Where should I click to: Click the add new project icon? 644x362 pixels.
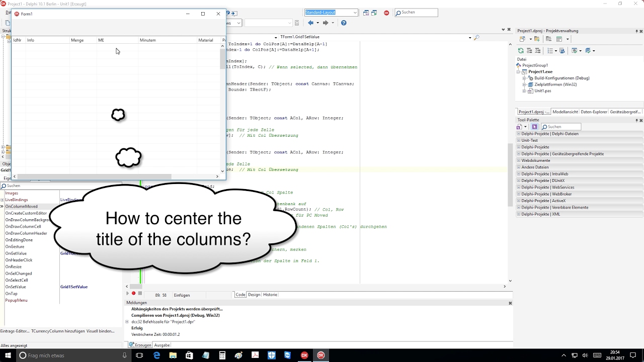[522, 39]
